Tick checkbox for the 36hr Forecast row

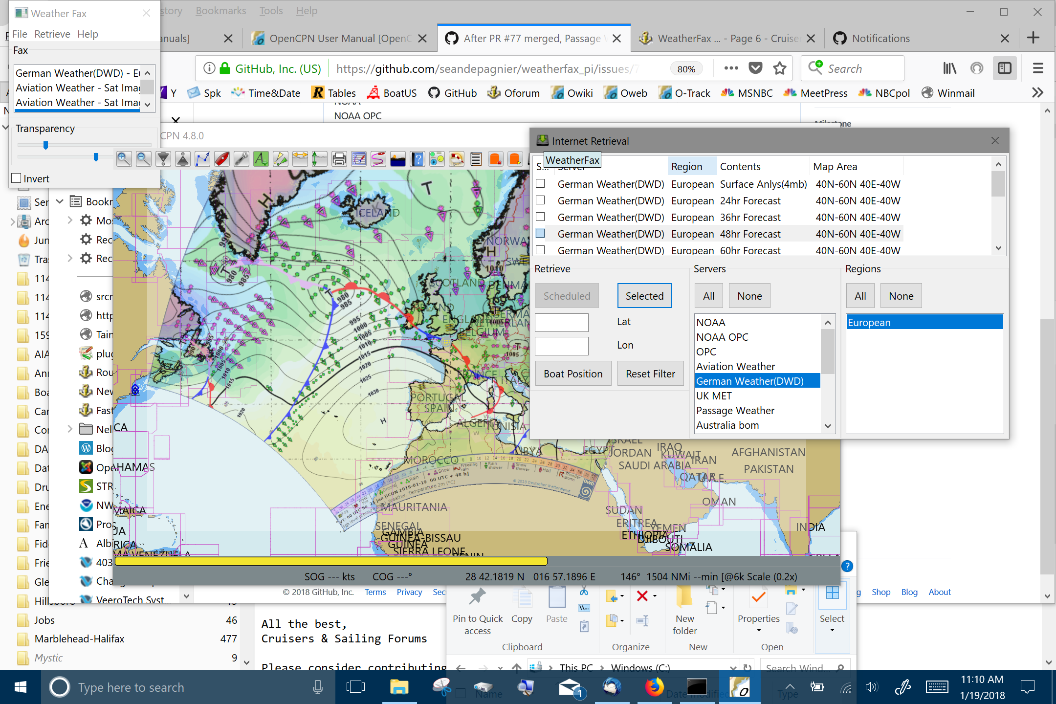click(540, 217)
